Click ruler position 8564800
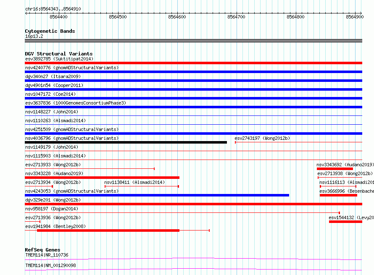This screenshot has width=374, height=275. pyautogui.click(x=295, y=17)
